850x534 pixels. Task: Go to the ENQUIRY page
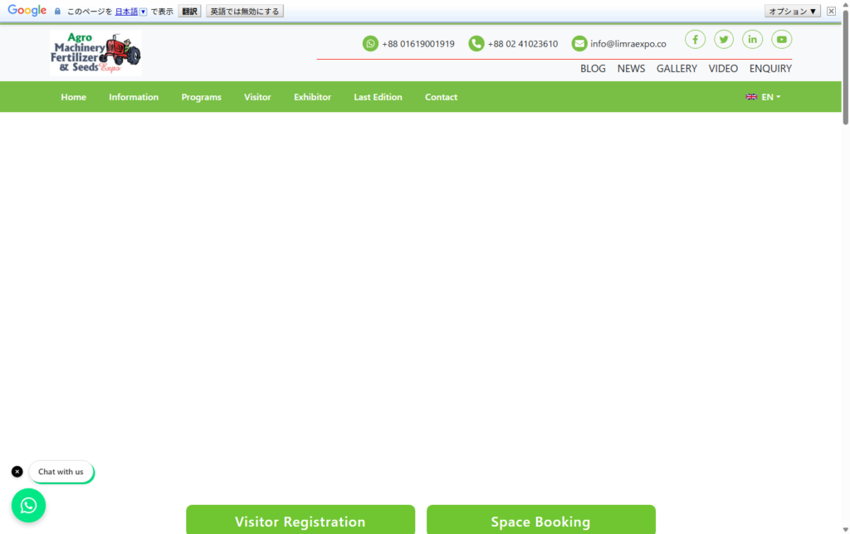tap(770, 69)
